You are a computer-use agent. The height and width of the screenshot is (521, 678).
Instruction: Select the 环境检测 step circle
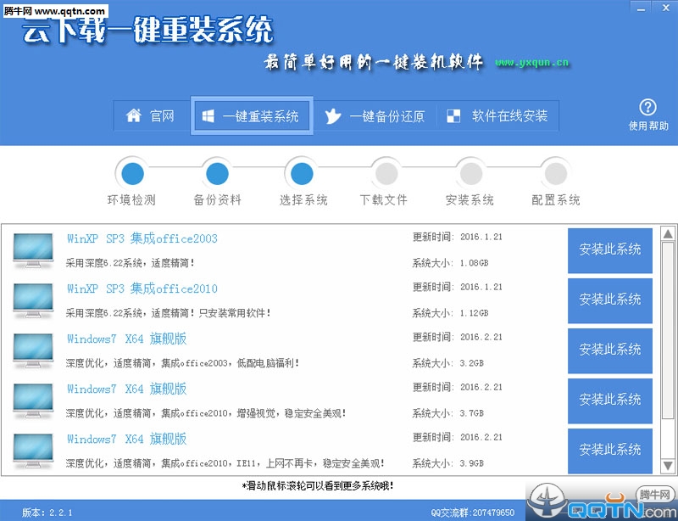[x=131, y=173]
